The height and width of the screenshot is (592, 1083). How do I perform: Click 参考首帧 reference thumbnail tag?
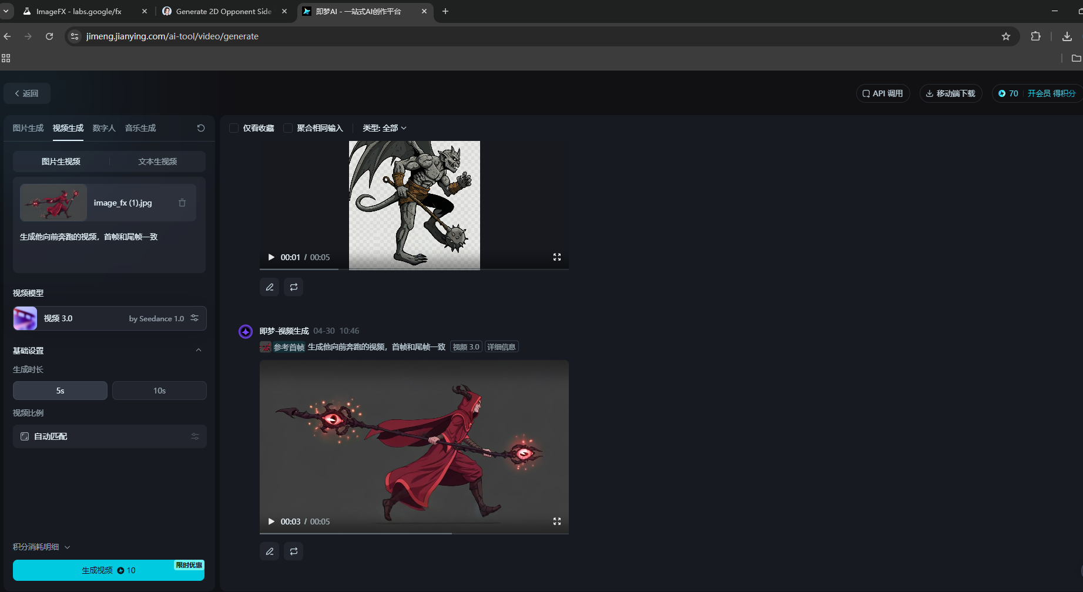(x=283, y=347)
